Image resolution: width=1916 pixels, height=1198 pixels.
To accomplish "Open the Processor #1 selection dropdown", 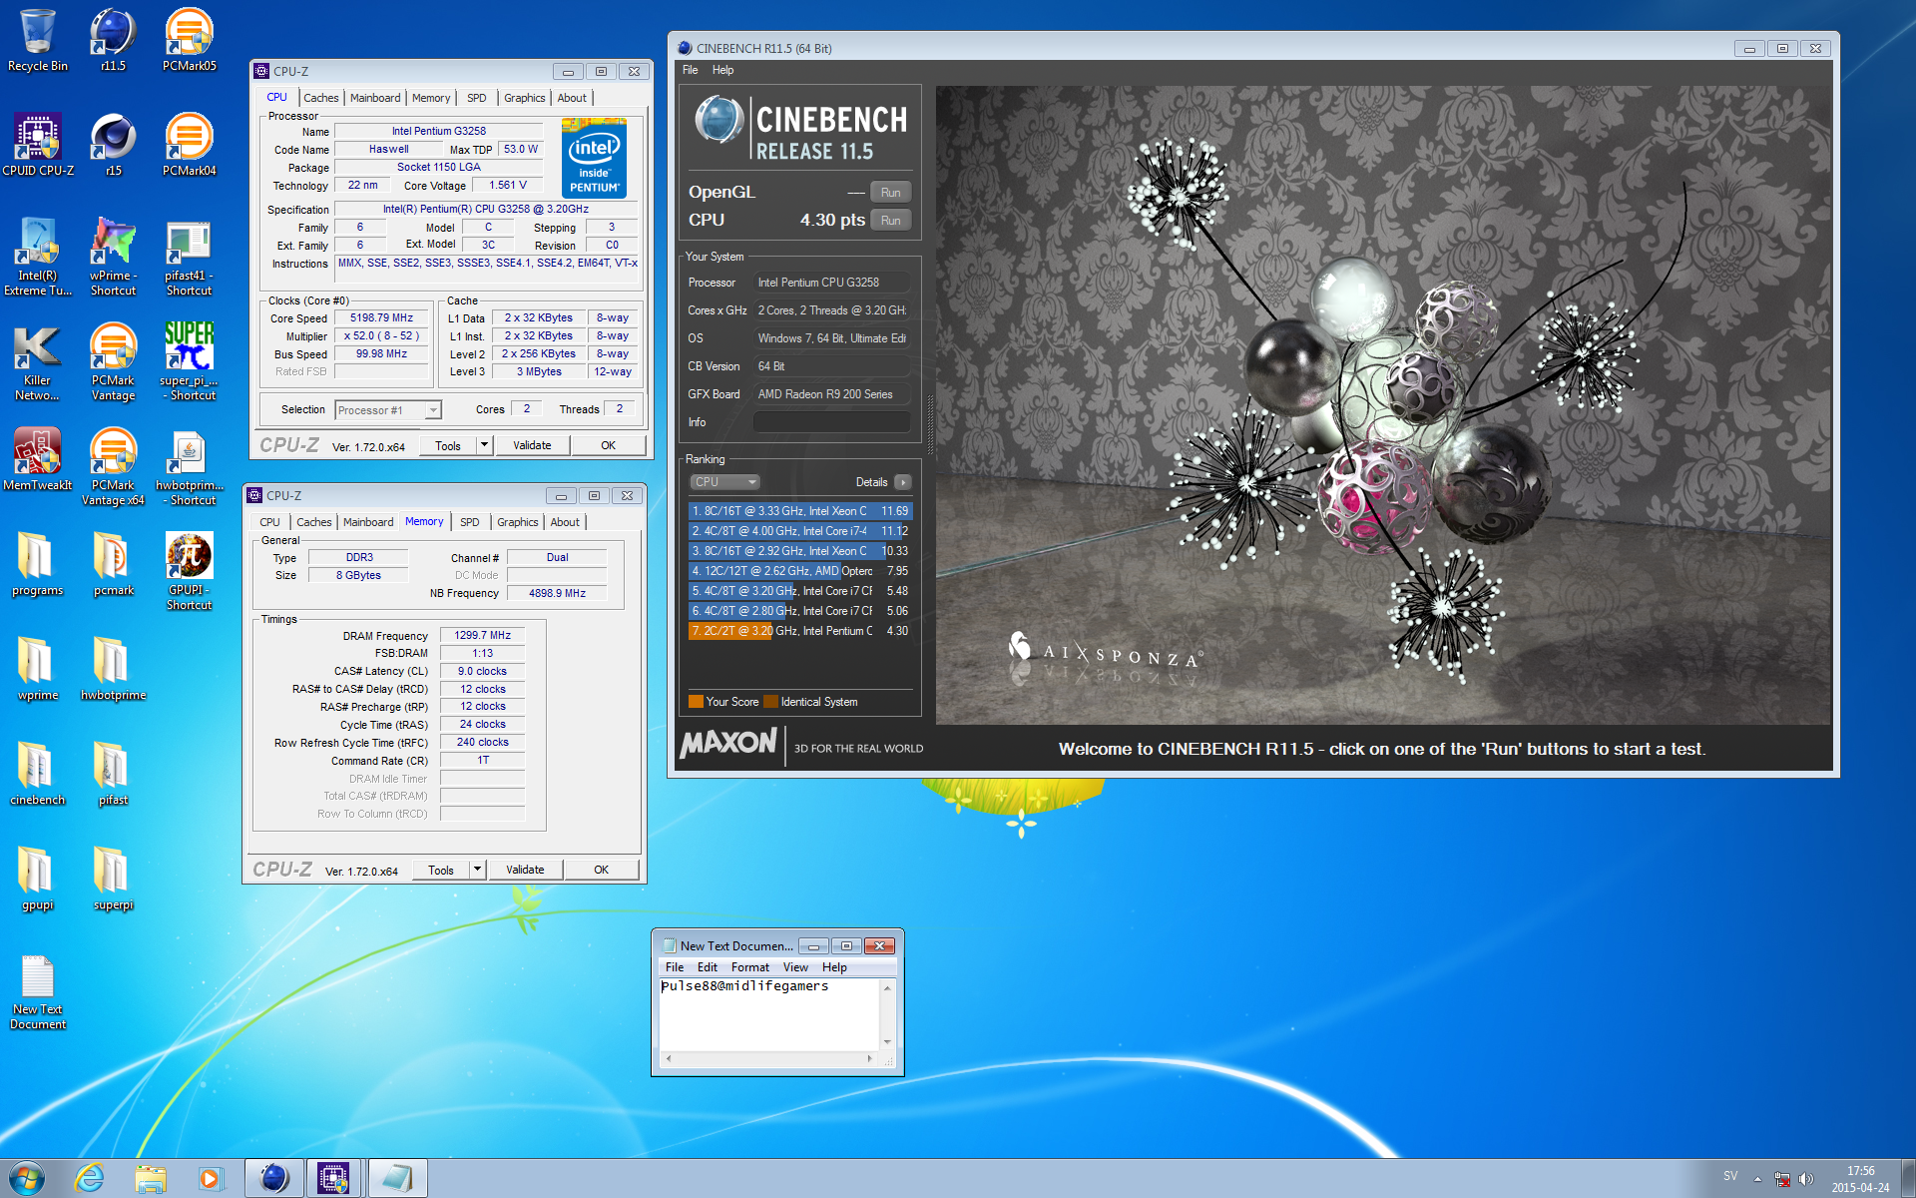I will [388, 410].
